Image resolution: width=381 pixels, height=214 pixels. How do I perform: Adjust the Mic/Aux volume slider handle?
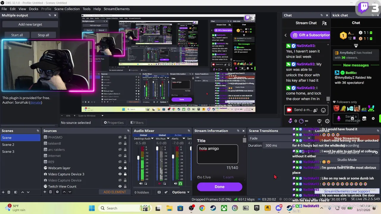click(157, 148)
